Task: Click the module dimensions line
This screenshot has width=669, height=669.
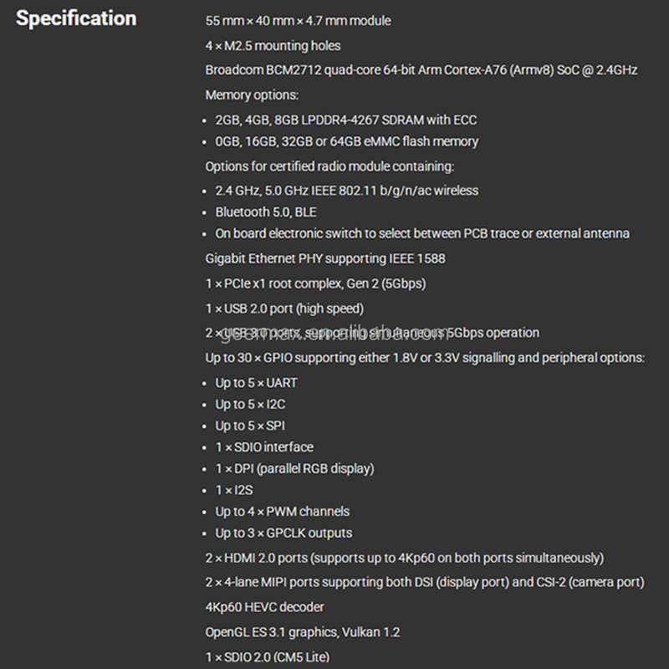Action: click(298, 20)
